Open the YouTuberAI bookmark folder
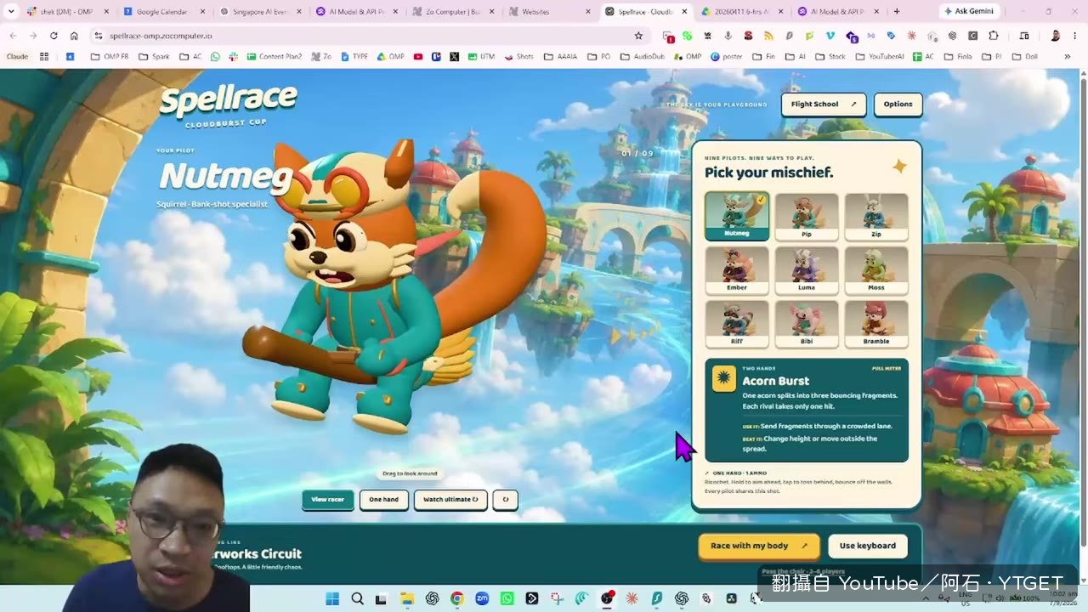Screen dimensions: 1088x612 (x=880, y=56)
